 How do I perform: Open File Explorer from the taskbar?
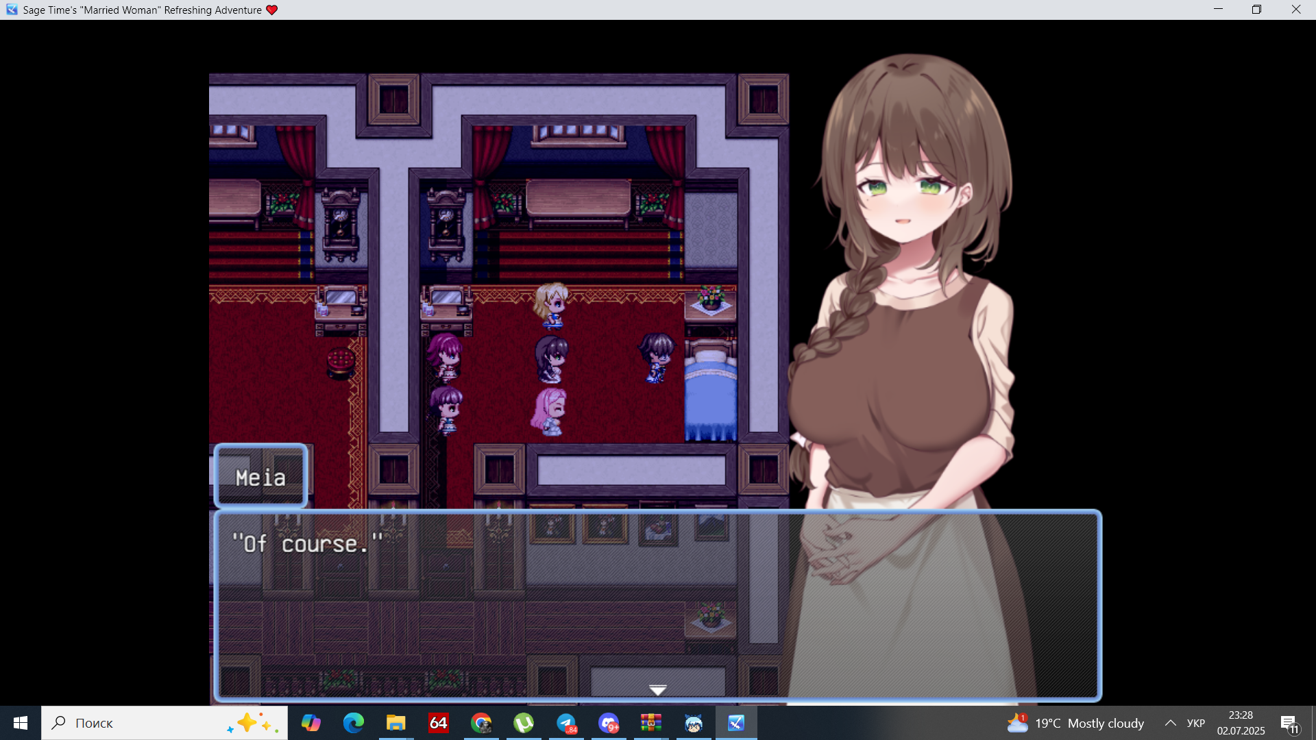[x=395, y=723]
